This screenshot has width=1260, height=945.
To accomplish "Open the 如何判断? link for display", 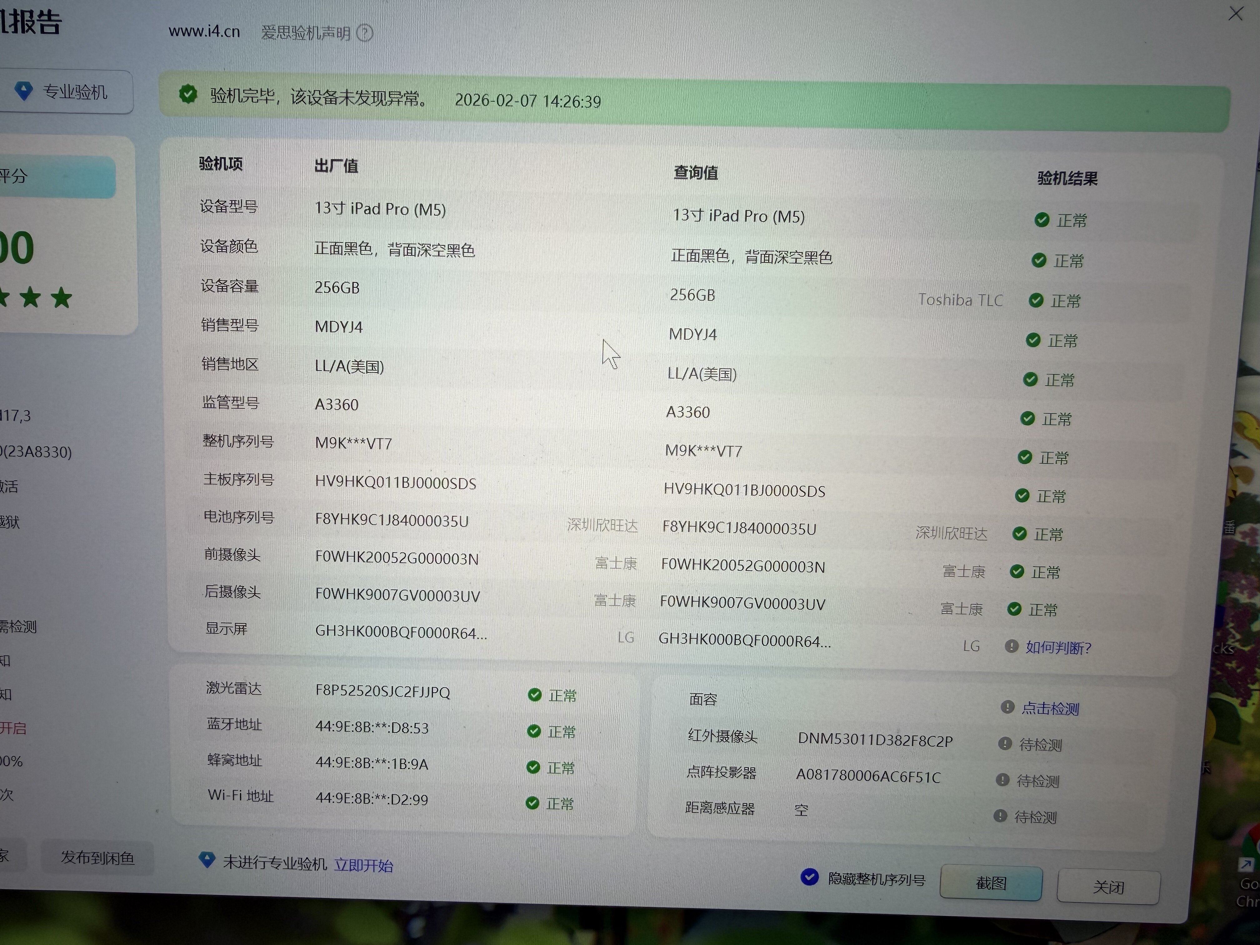I will point(1058,648).
